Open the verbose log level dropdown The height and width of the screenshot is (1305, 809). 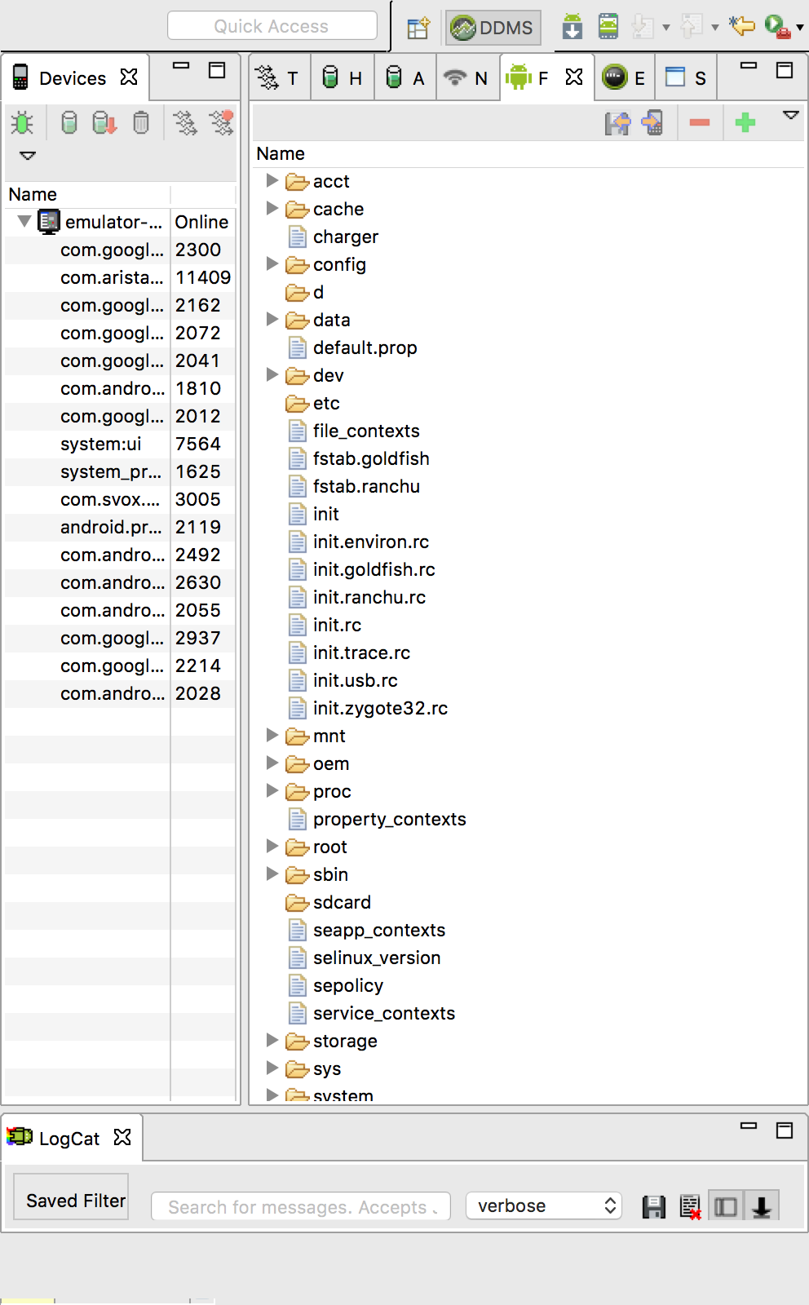point(544,1205)
